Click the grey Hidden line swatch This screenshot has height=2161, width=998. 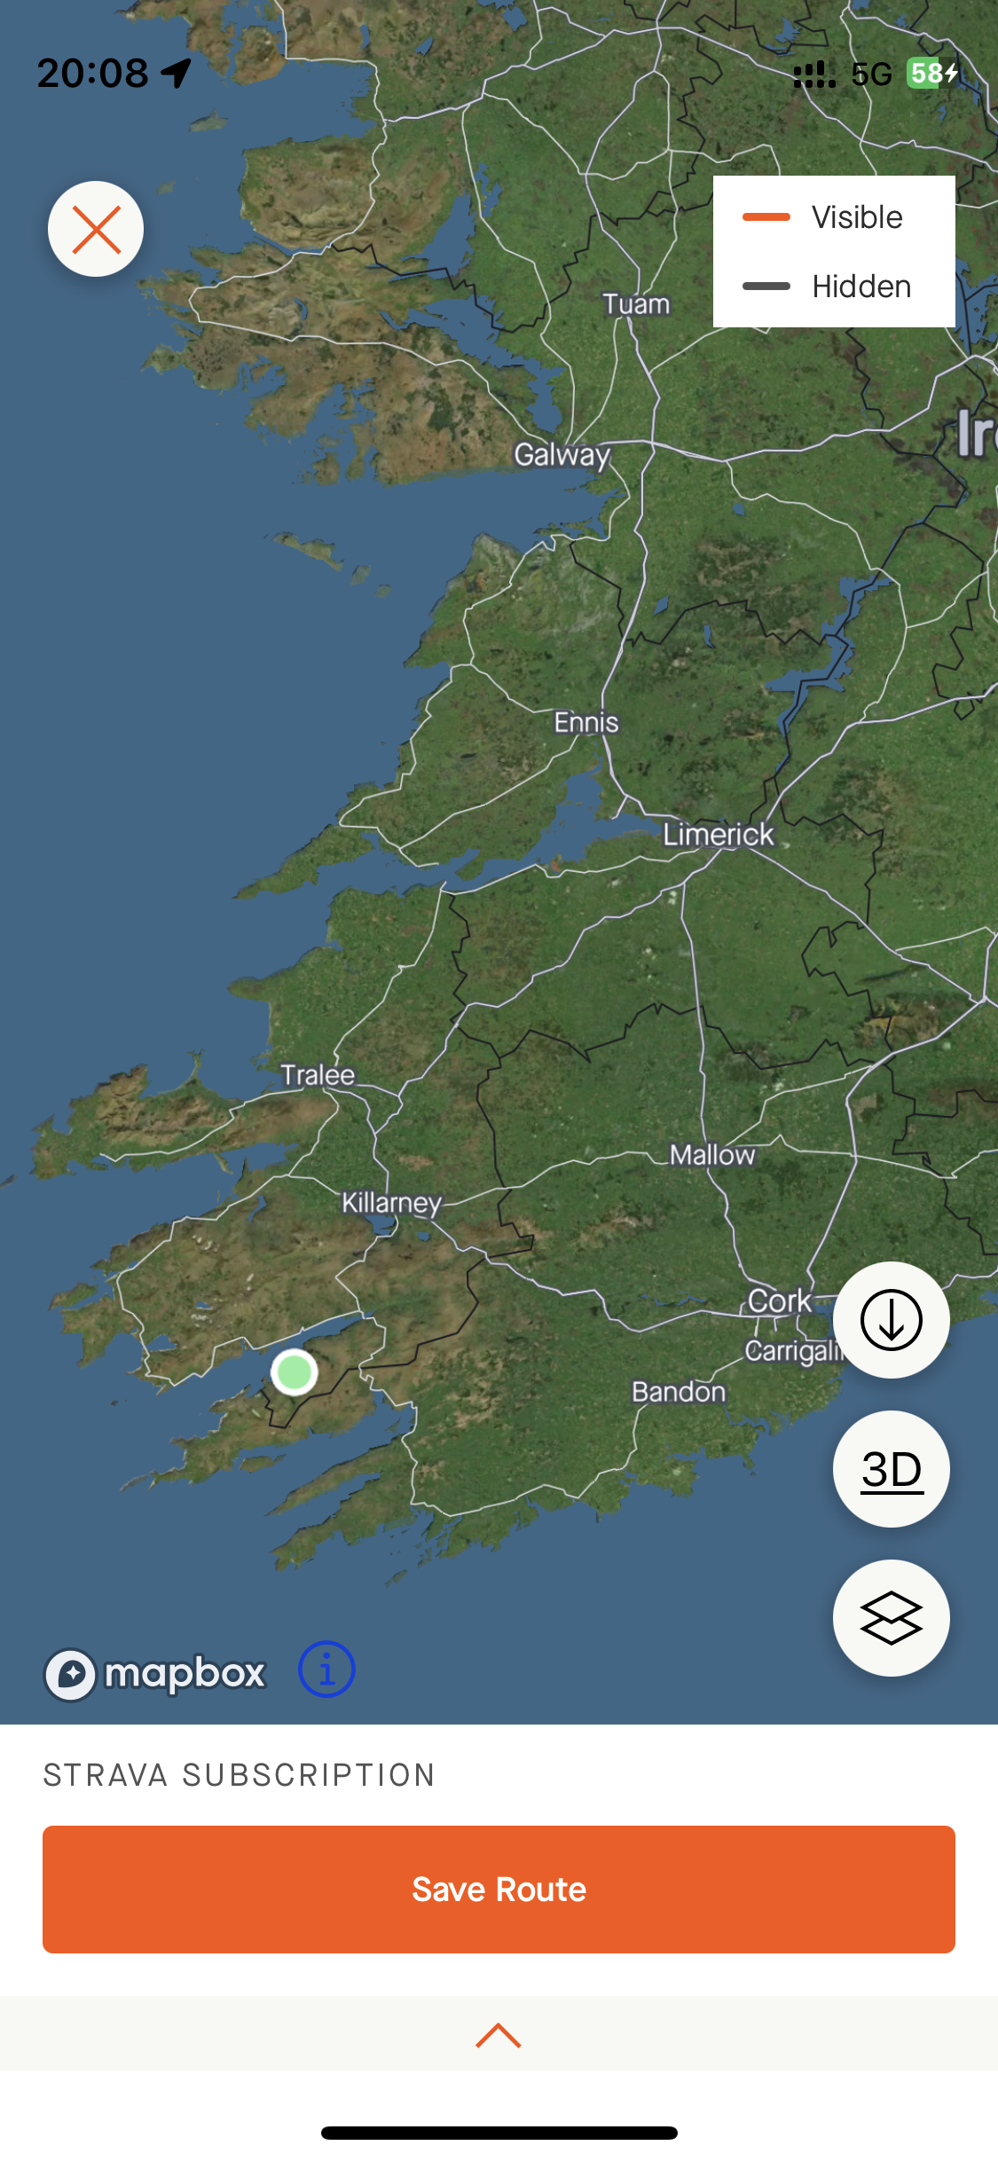tap(766, 287)
